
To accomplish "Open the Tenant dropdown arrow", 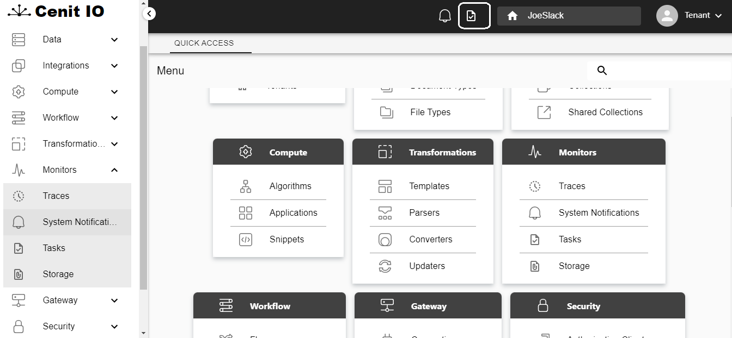I will pyautogui.click(x=719, y=16).
